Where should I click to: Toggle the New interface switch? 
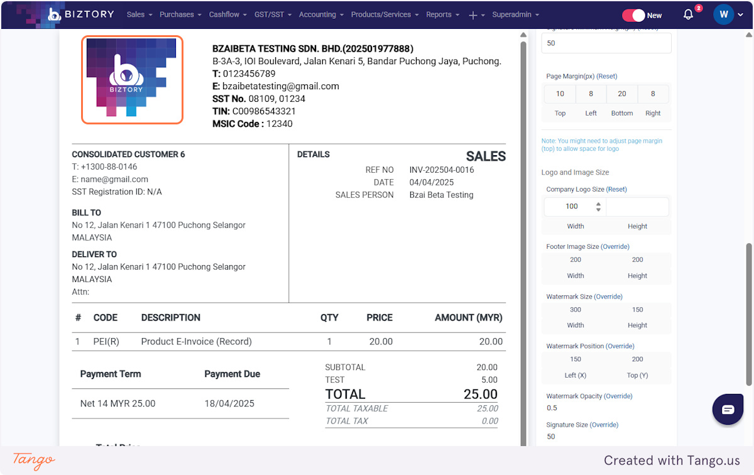coord(634,15)
